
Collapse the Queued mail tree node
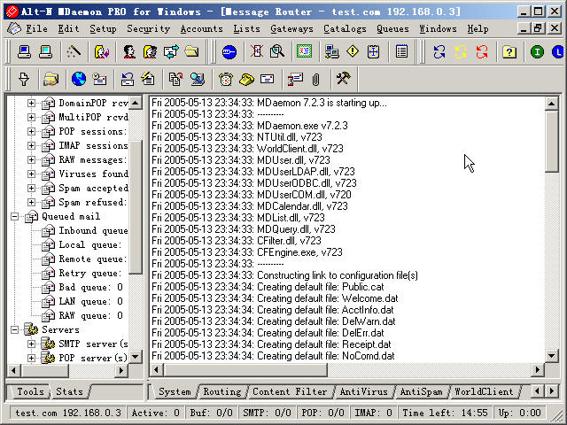[x=17, y=217]
